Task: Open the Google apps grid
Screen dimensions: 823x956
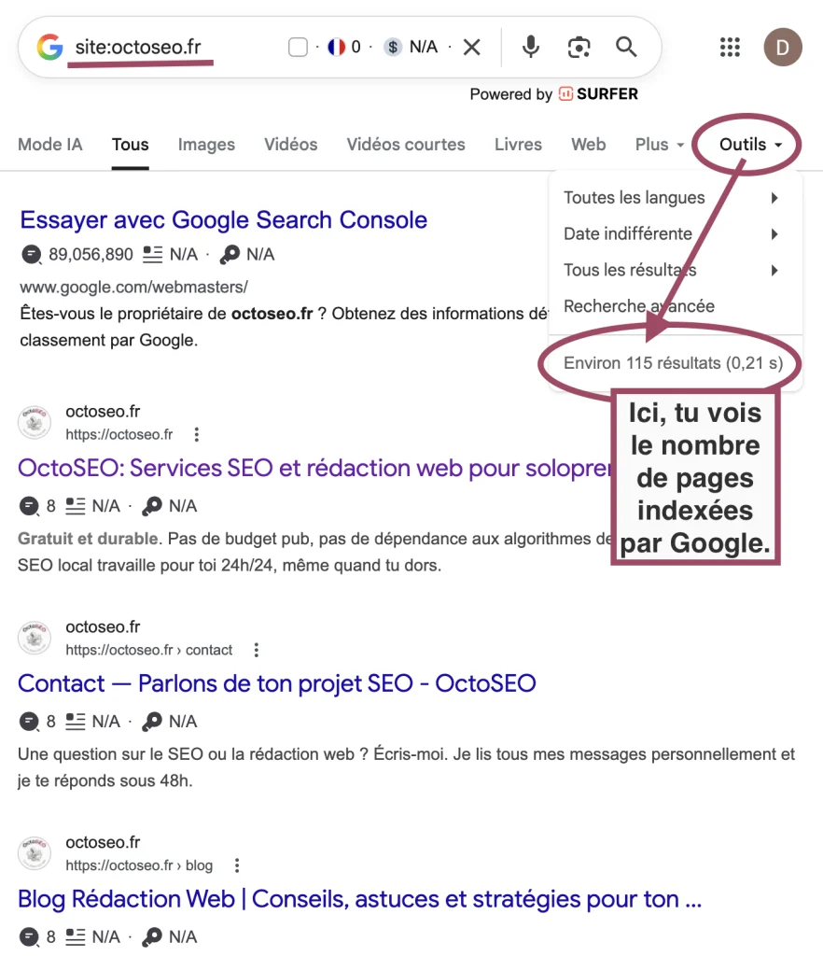Action: (730, 47)
